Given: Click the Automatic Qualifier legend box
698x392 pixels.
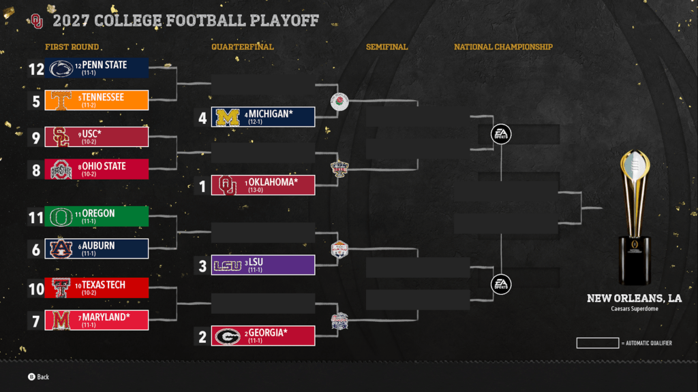Looking at the screenshot, I should pos(597,343).
